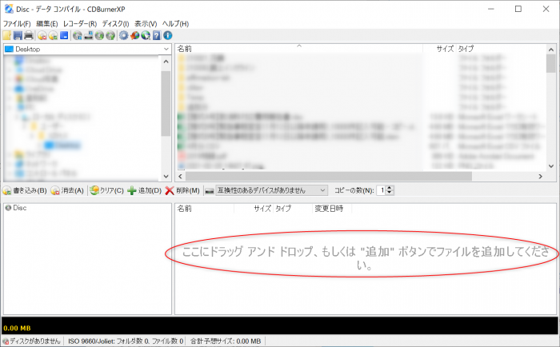Click the ディスクがありません status entry

tap(32, 341)
